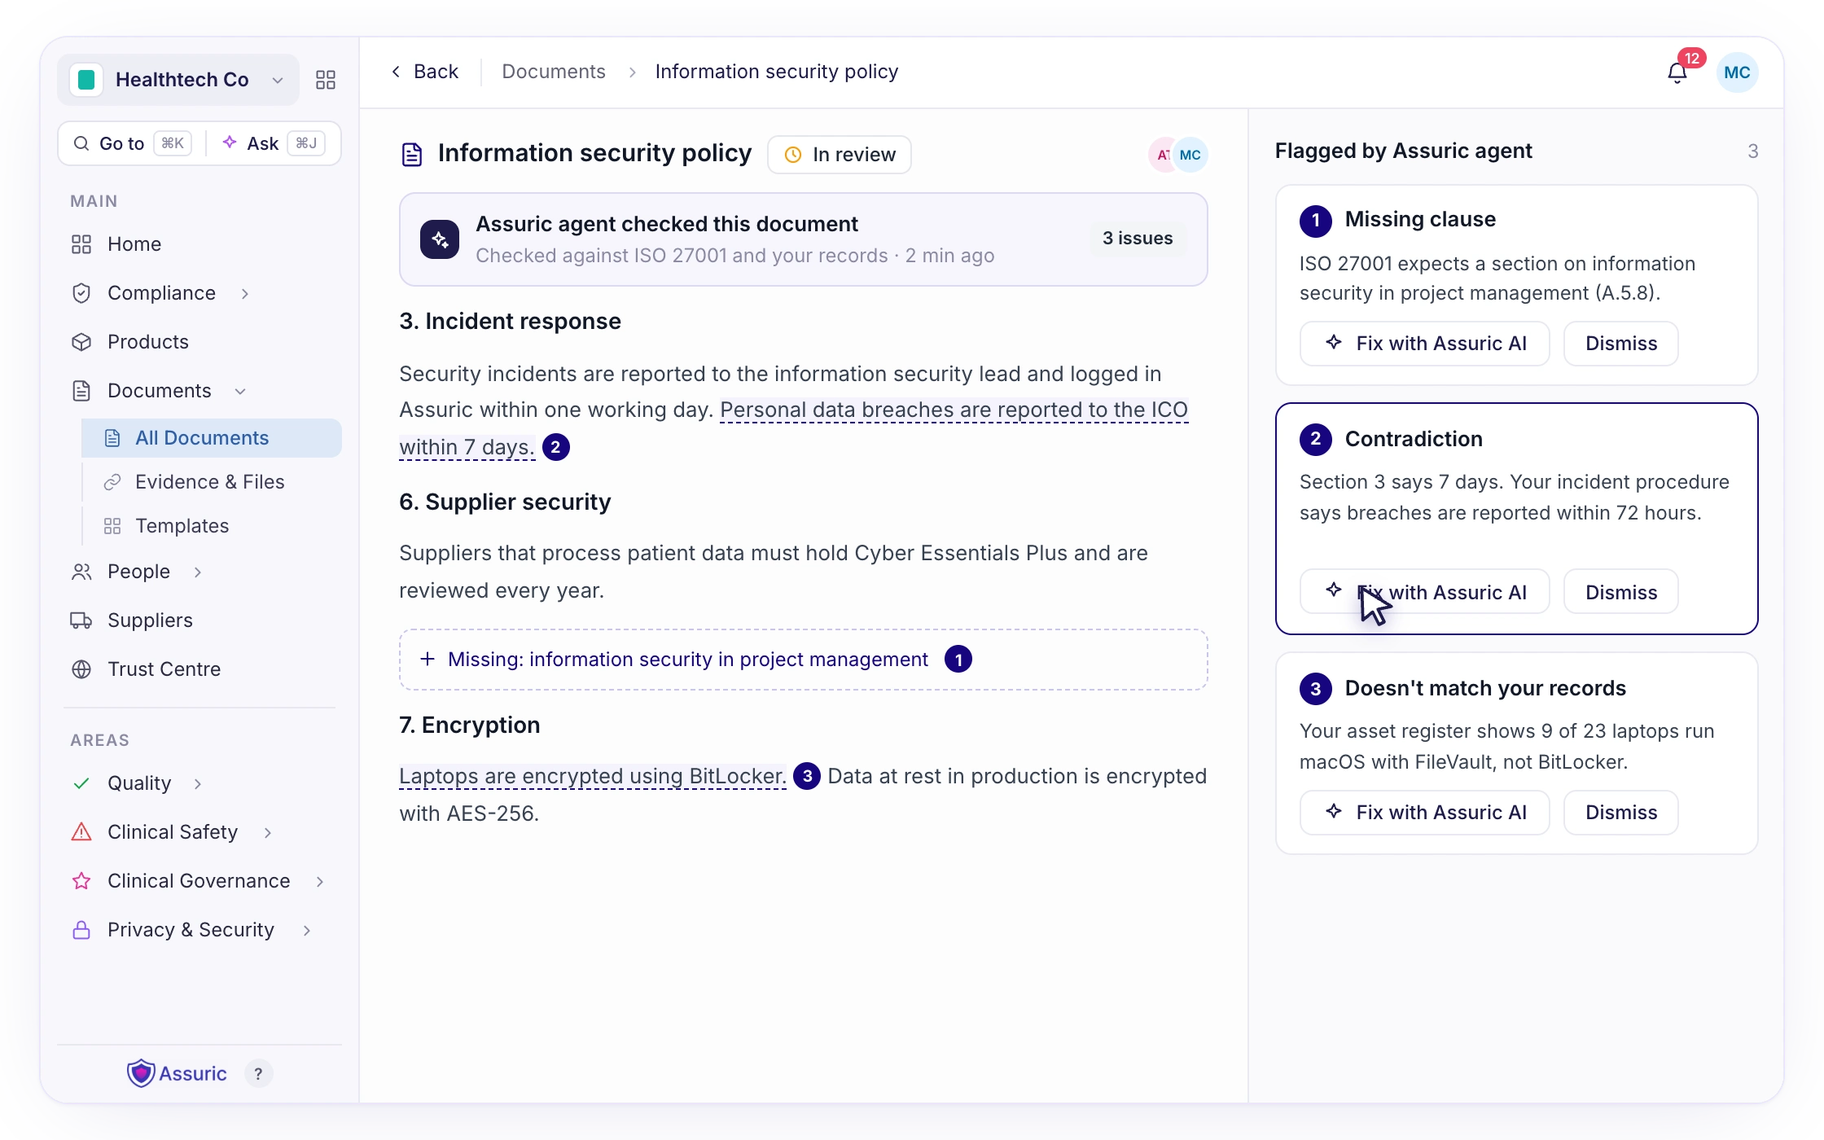The height and width of the screenshot is (1140, 1824).
Task: Open the Healthtech Co workspace dropdown
Action: click(x=178, y=80)
